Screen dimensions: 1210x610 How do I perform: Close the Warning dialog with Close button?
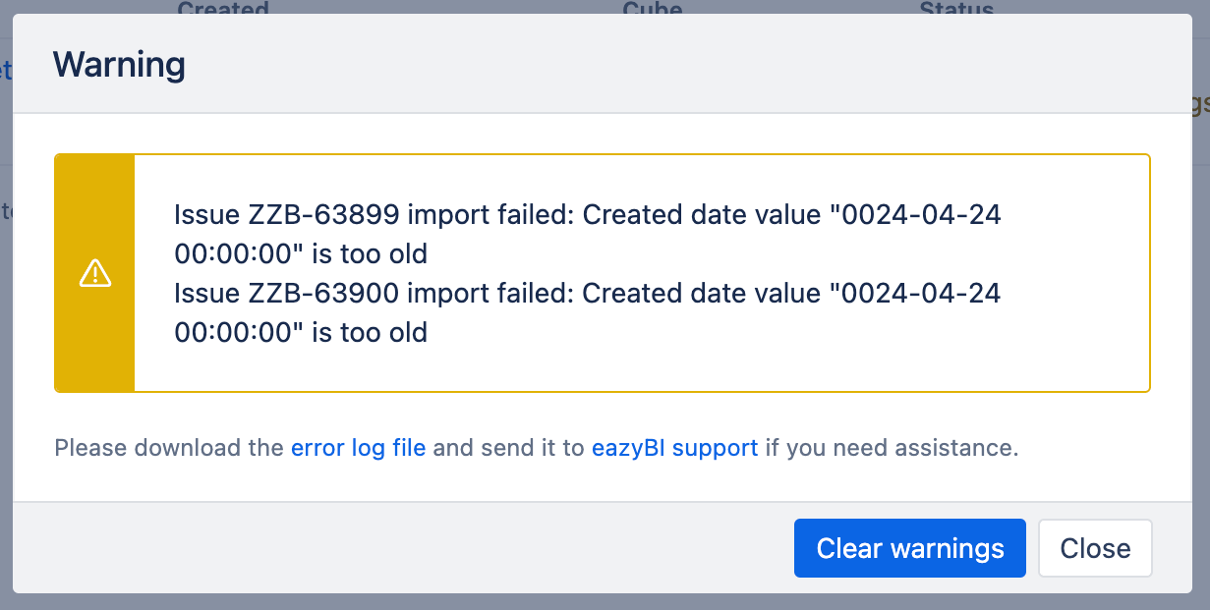pyautogui.click(x=1095, y=548)
